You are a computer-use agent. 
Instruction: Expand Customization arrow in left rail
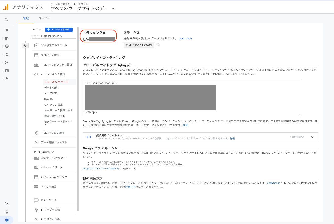click(x=3, y=38)
